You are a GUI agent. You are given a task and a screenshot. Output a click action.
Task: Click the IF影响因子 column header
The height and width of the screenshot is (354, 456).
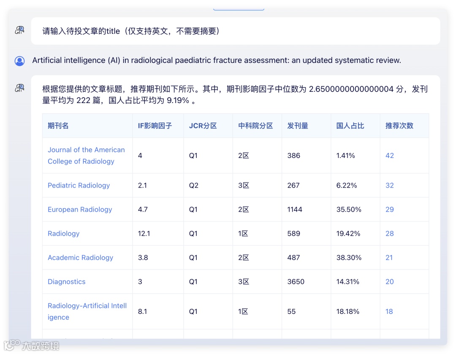155,125
